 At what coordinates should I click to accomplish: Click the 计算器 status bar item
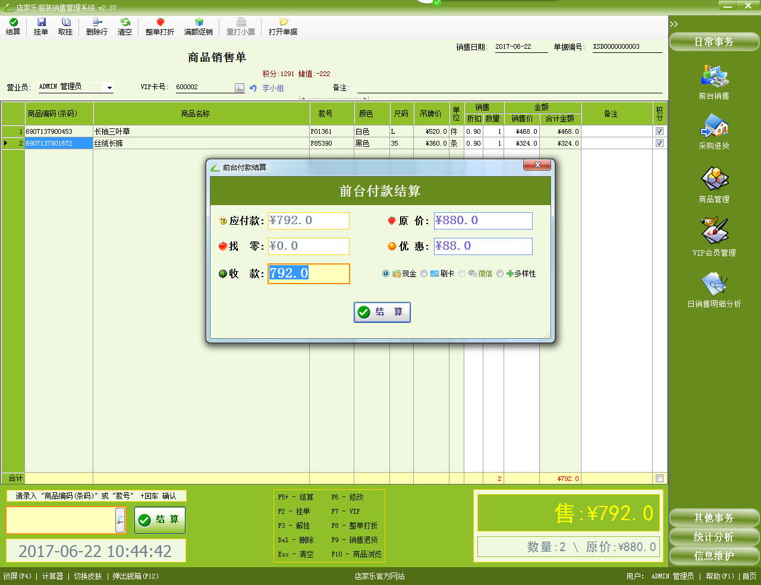coord(52,576)
